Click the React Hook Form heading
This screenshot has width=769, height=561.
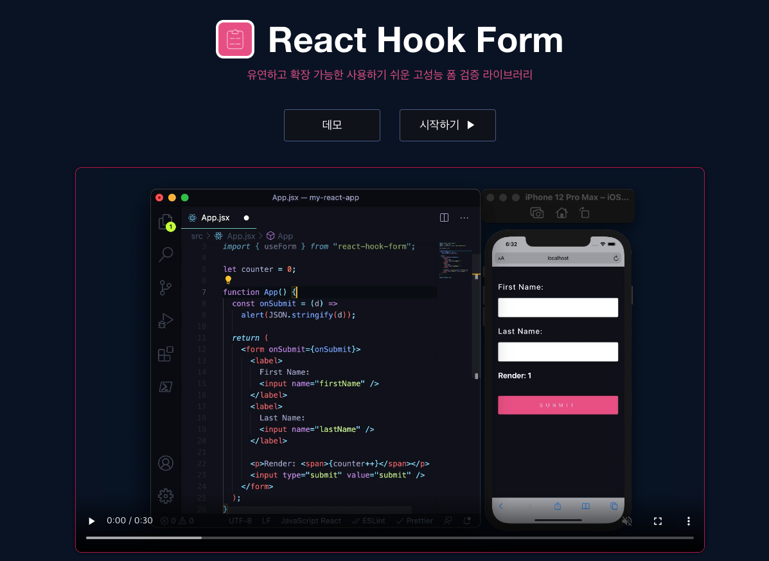click(x=416, y=40)
